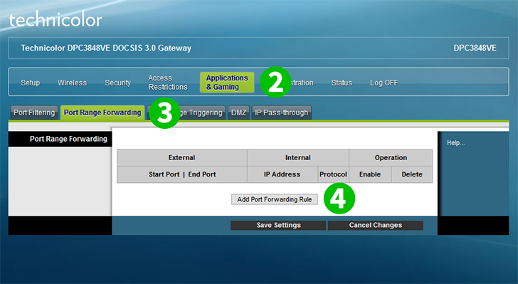The height and width of the screenshot is (284, 518).
Task: Open the IP Pass-through tab
Action: (282, 112)
